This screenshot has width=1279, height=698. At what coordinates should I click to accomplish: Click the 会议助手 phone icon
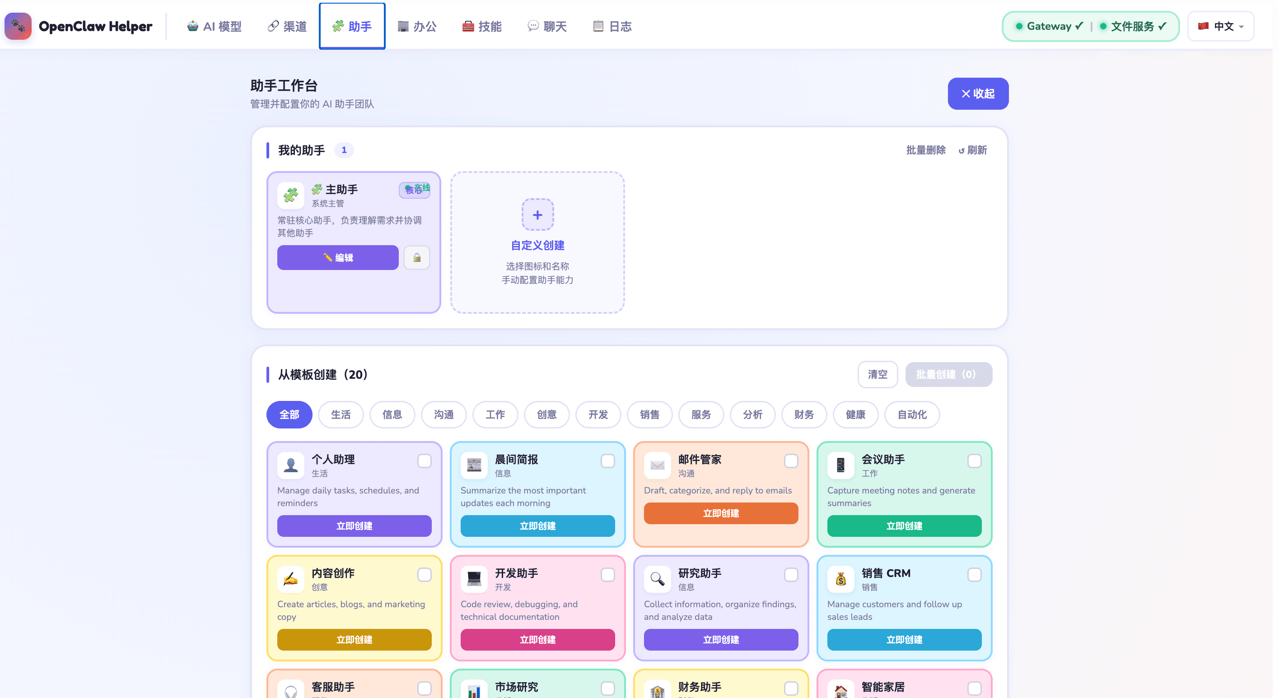click(x=840, y=465)
